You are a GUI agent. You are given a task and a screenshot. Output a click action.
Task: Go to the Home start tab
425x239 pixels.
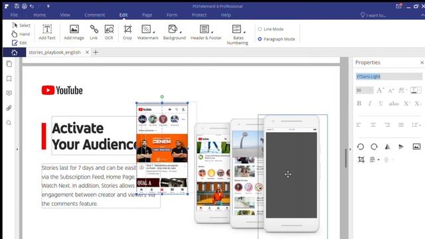[15, 52]
